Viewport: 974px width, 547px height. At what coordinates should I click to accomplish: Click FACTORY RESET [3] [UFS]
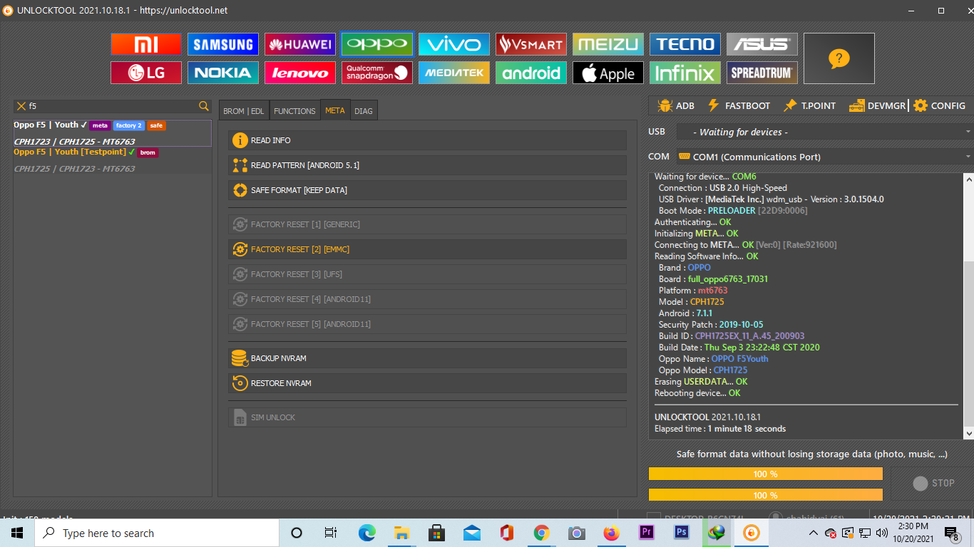pyautogui.click(x=427, y=274)
